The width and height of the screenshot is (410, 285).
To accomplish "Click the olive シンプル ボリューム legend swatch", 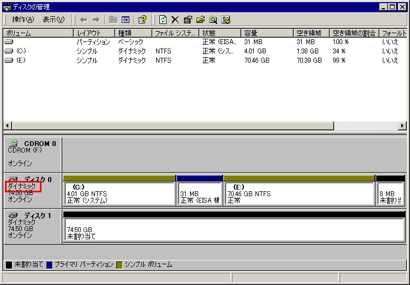I will point(119,265).
